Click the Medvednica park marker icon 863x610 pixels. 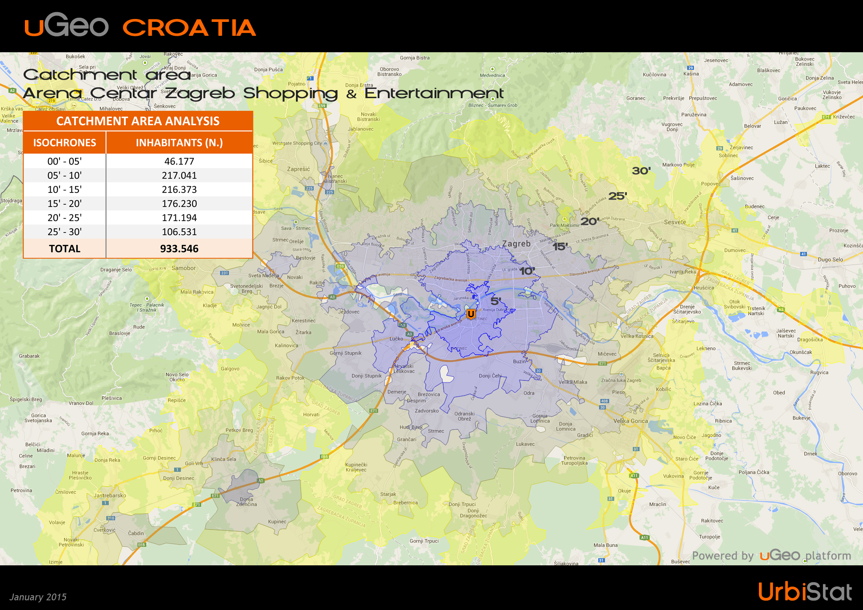pos(492,69)
